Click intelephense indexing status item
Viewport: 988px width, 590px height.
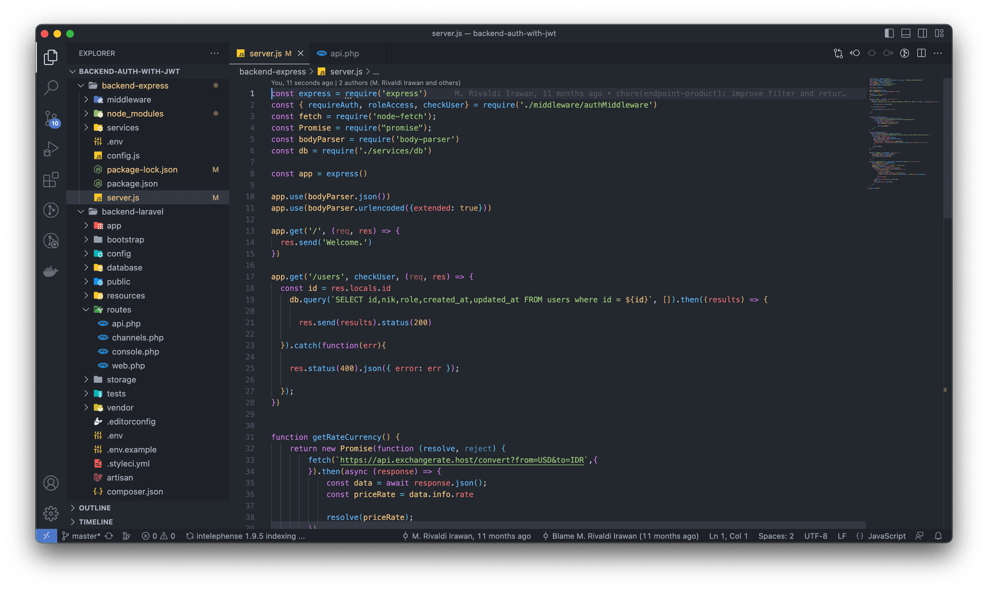[x=245, y=536]
